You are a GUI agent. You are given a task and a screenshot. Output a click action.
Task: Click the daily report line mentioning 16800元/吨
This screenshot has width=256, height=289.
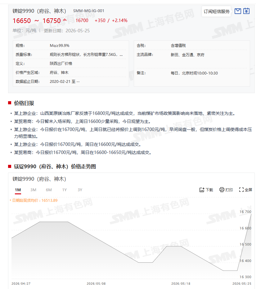[125, 113]
